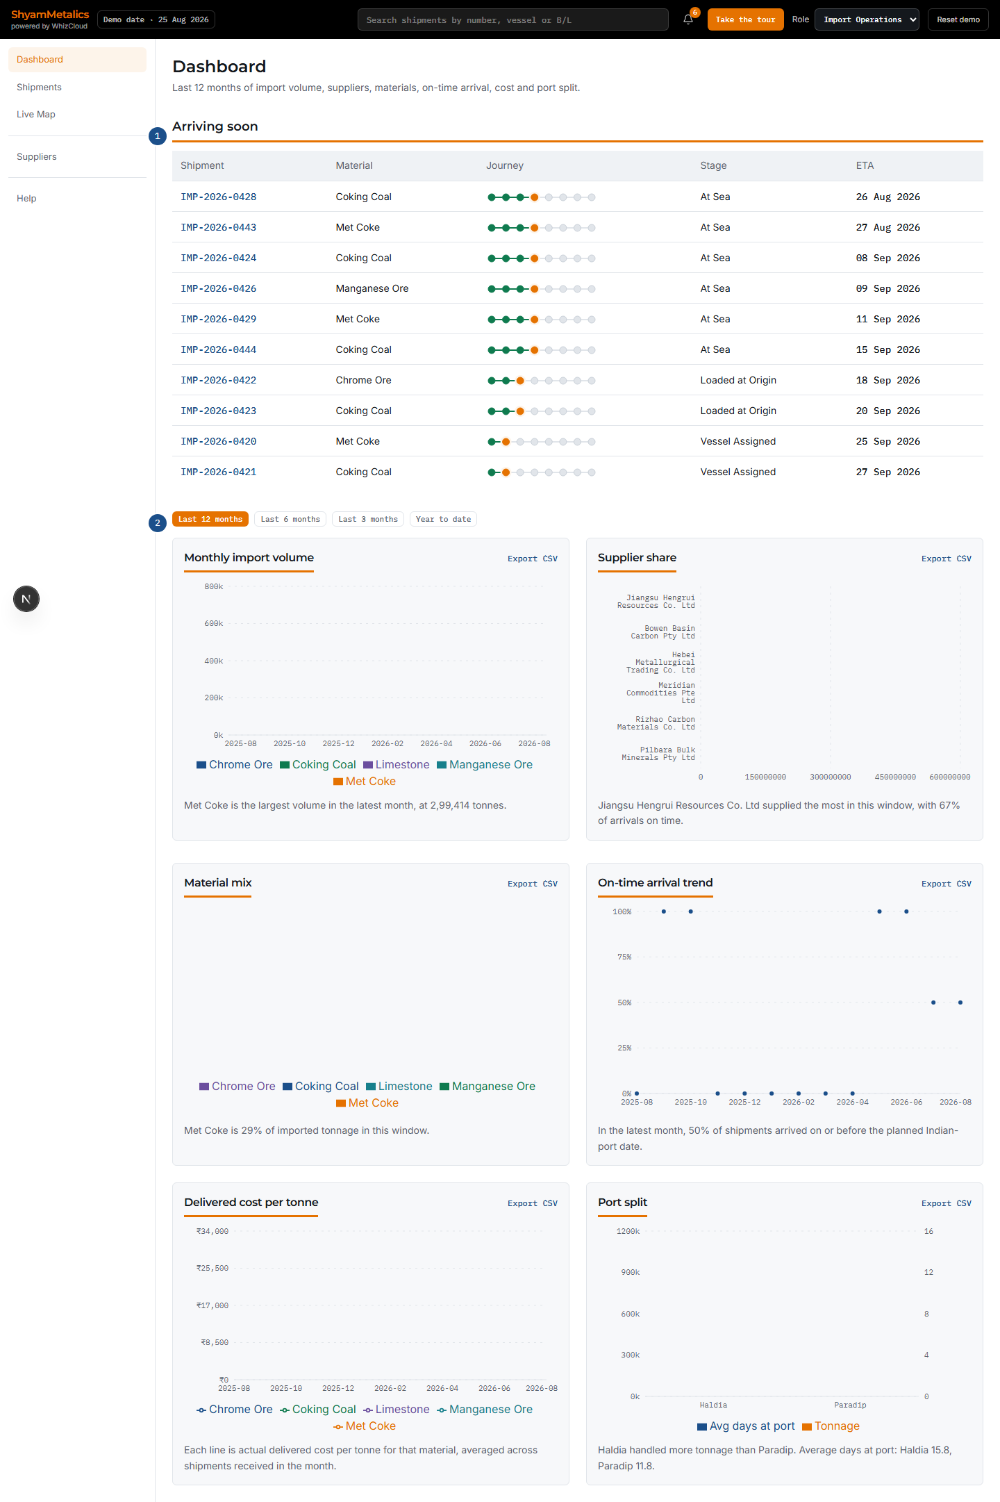Open Help in the sidebar
The width and height of the screenshot is (1000, 1502).
click(77, 198)
